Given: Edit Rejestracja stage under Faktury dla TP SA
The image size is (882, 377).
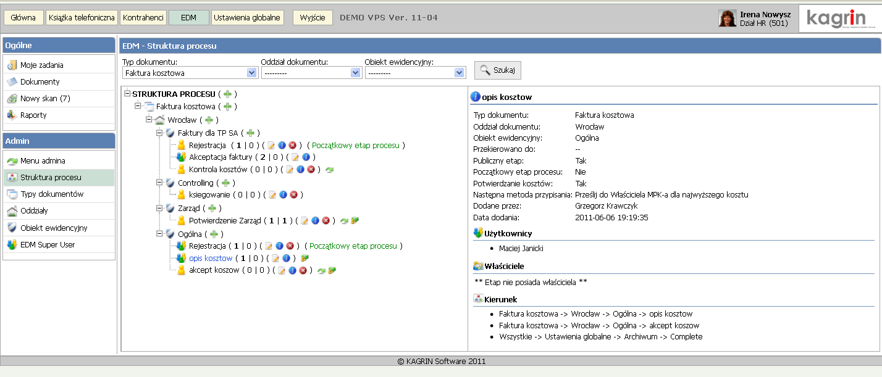Looking at the screenshot, I should tap(271, 146).
